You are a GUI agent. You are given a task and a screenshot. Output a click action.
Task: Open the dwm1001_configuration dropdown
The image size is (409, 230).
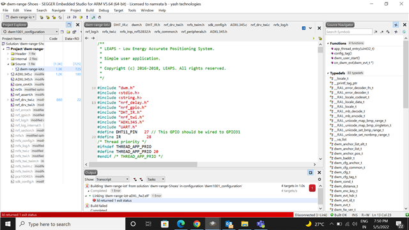[30, 32]
